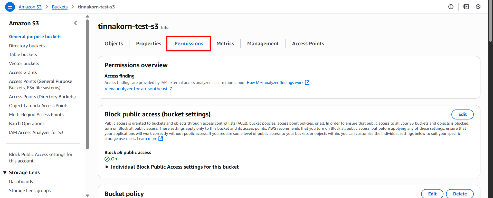Open the hamburger navigation menu icon
This screenshot has height=198, width=493.
[x=10, y=7]
